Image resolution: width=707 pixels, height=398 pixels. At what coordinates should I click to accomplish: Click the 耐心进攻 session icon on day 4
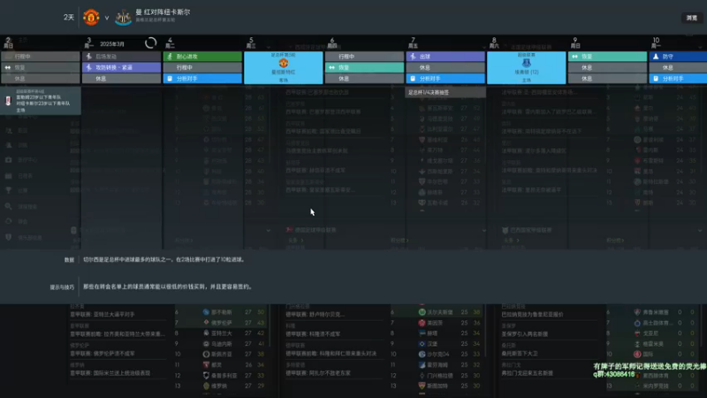(x=170, y=57)
